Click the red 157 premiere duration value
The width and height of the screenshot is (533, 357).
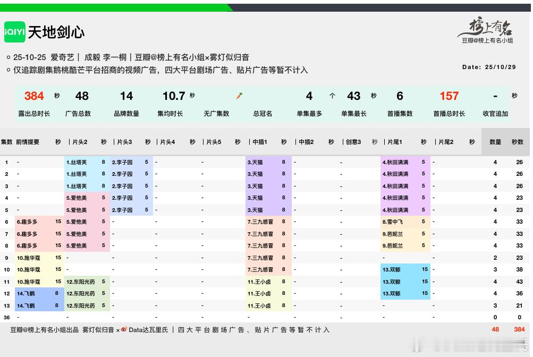(x=449, y=96)
